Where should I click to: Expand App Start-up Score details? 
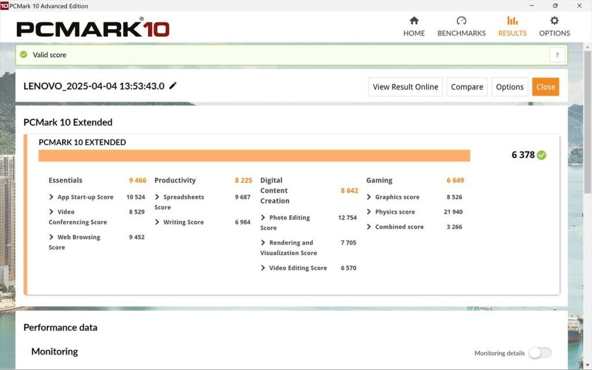[x=51, y=197]
